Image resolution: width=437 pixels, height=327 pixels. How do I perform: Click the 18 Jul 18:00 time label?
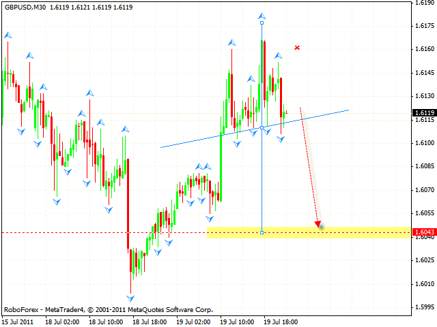(150, 322)
